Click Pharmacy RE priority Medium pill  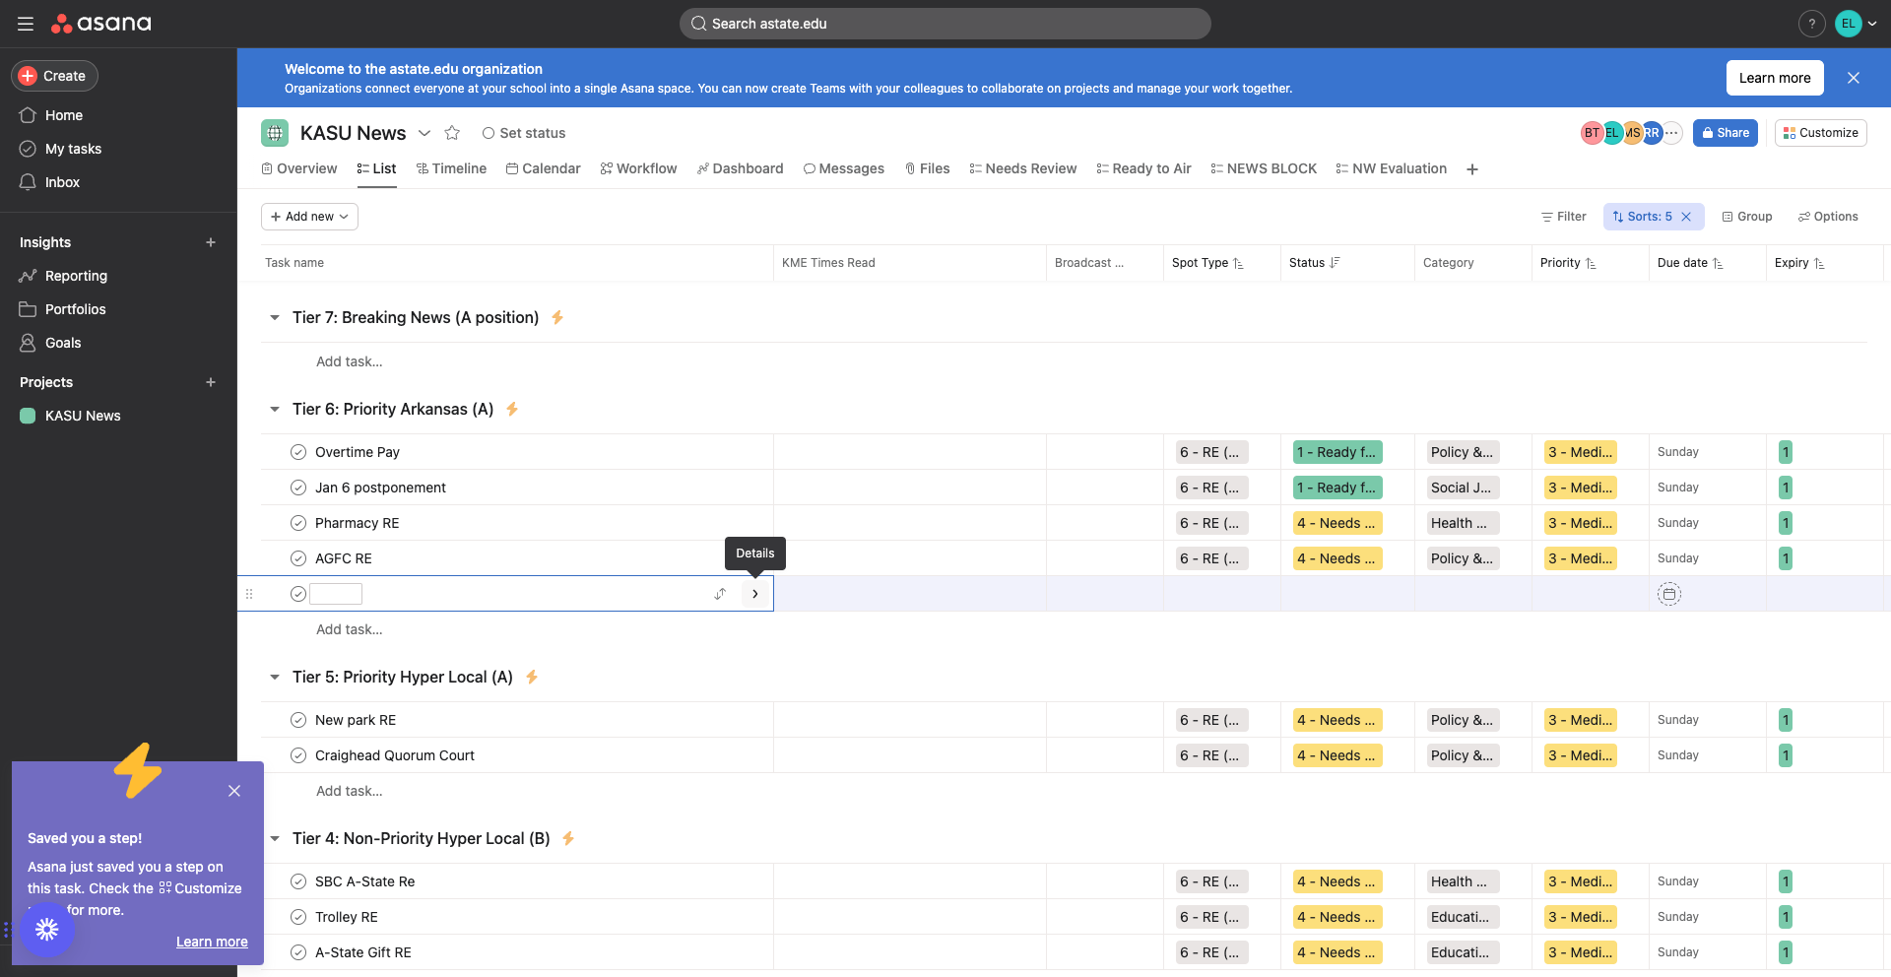click(x=1580, y=523)
